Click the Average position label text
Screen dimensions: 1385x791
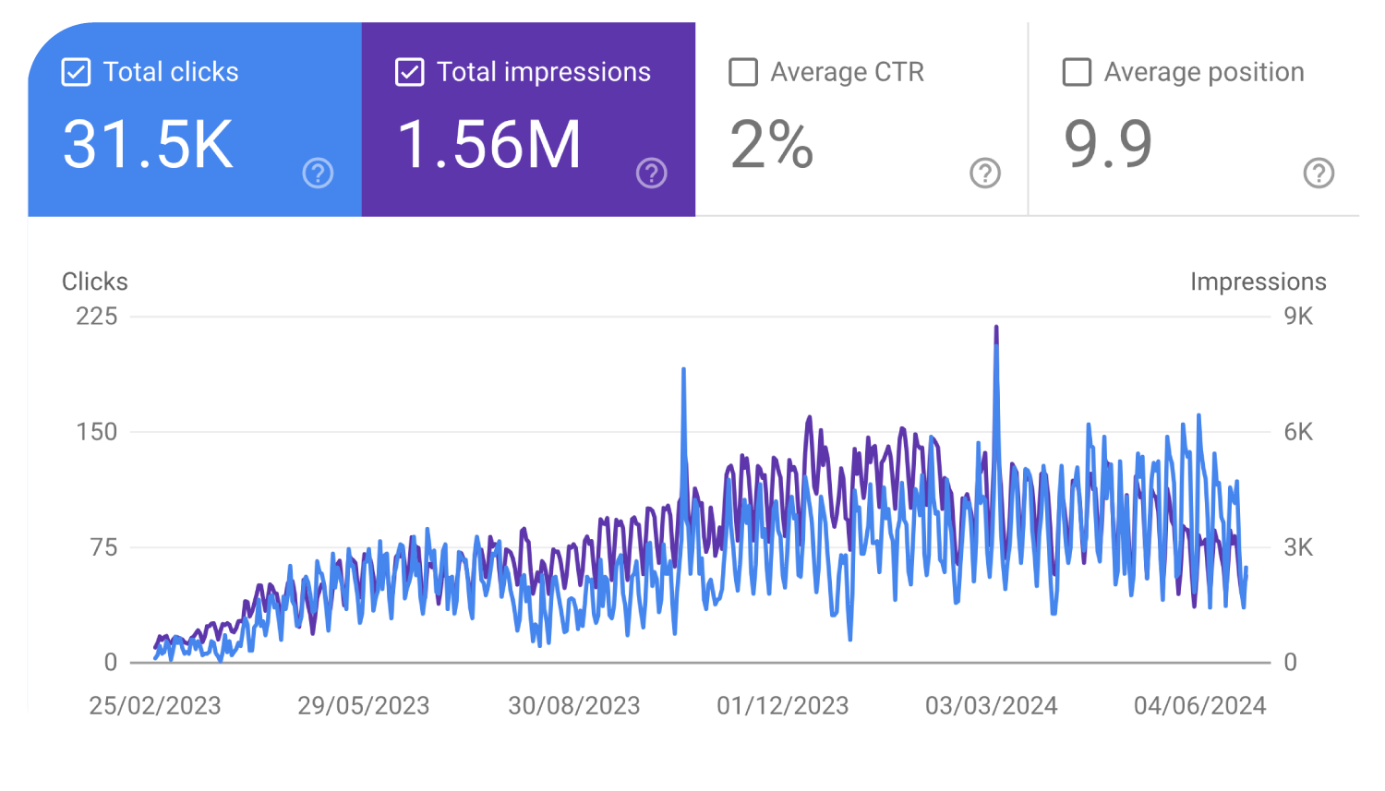1204,72
